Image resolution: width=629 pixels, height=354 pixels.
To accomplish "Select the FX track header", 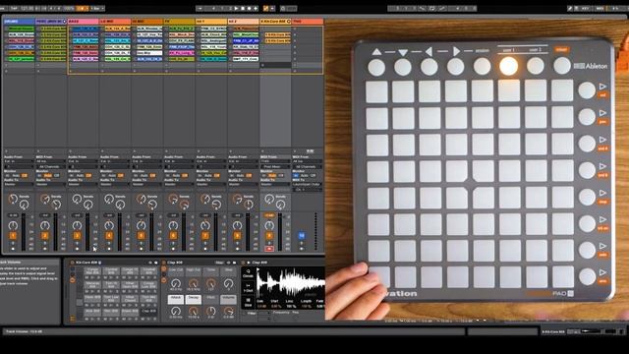I will [x=179, y=22].
